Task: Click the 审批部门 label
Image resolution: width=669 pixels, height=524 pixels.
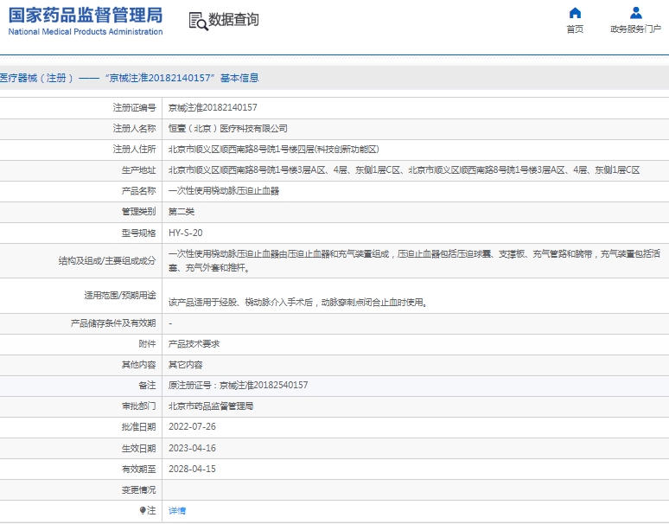Action: pyautogui.click(x=138, y=406)
